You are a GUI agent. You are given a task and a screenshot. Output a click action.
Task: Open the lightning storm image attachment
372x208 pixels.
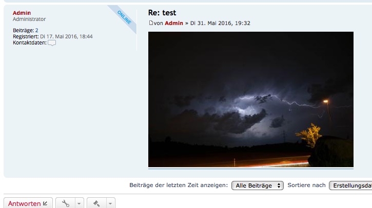pyautogui.click(x=251, y=99)
